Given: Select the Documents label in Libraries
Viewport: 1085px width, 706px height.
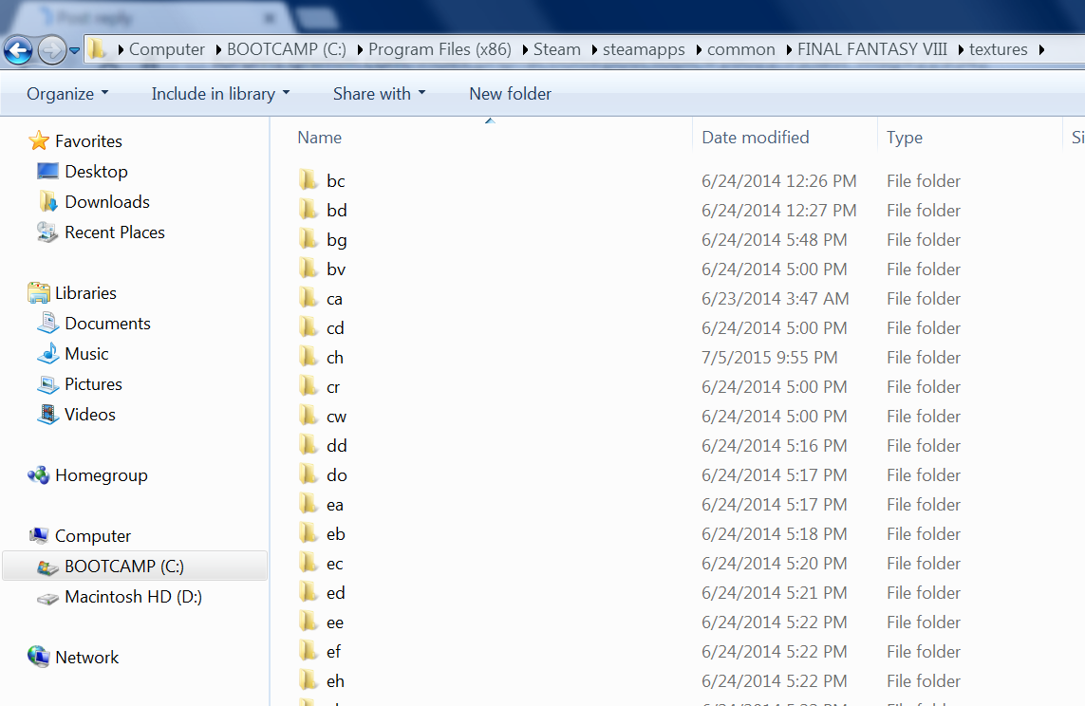Looking at the screenshot, I should coord(107,324).
